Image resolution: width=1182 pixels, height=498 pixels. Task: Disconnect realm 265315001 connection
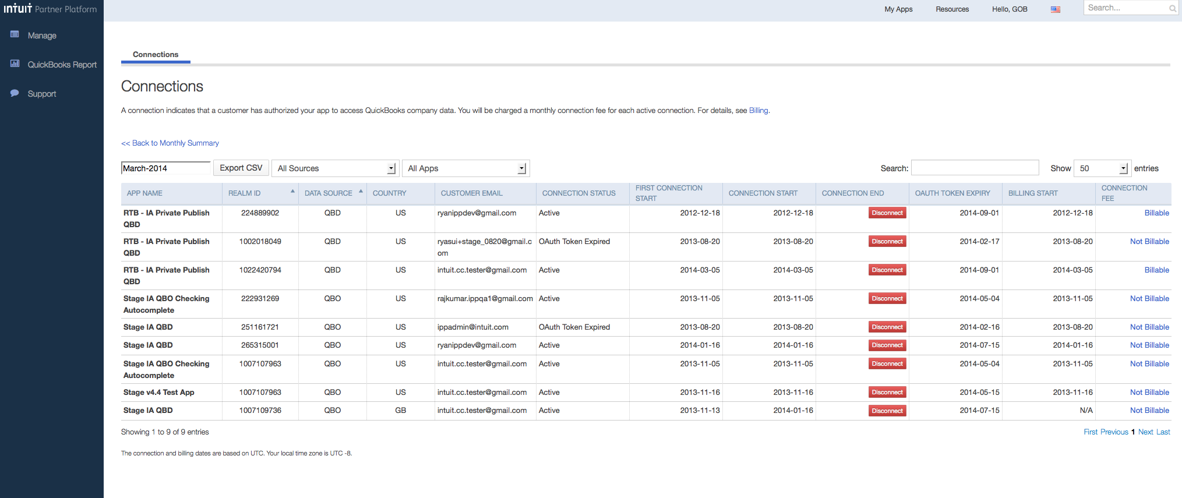coord(887,345)
